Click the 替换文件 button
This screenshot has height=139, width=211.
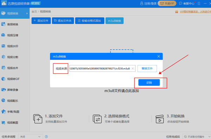click(147, 69)
